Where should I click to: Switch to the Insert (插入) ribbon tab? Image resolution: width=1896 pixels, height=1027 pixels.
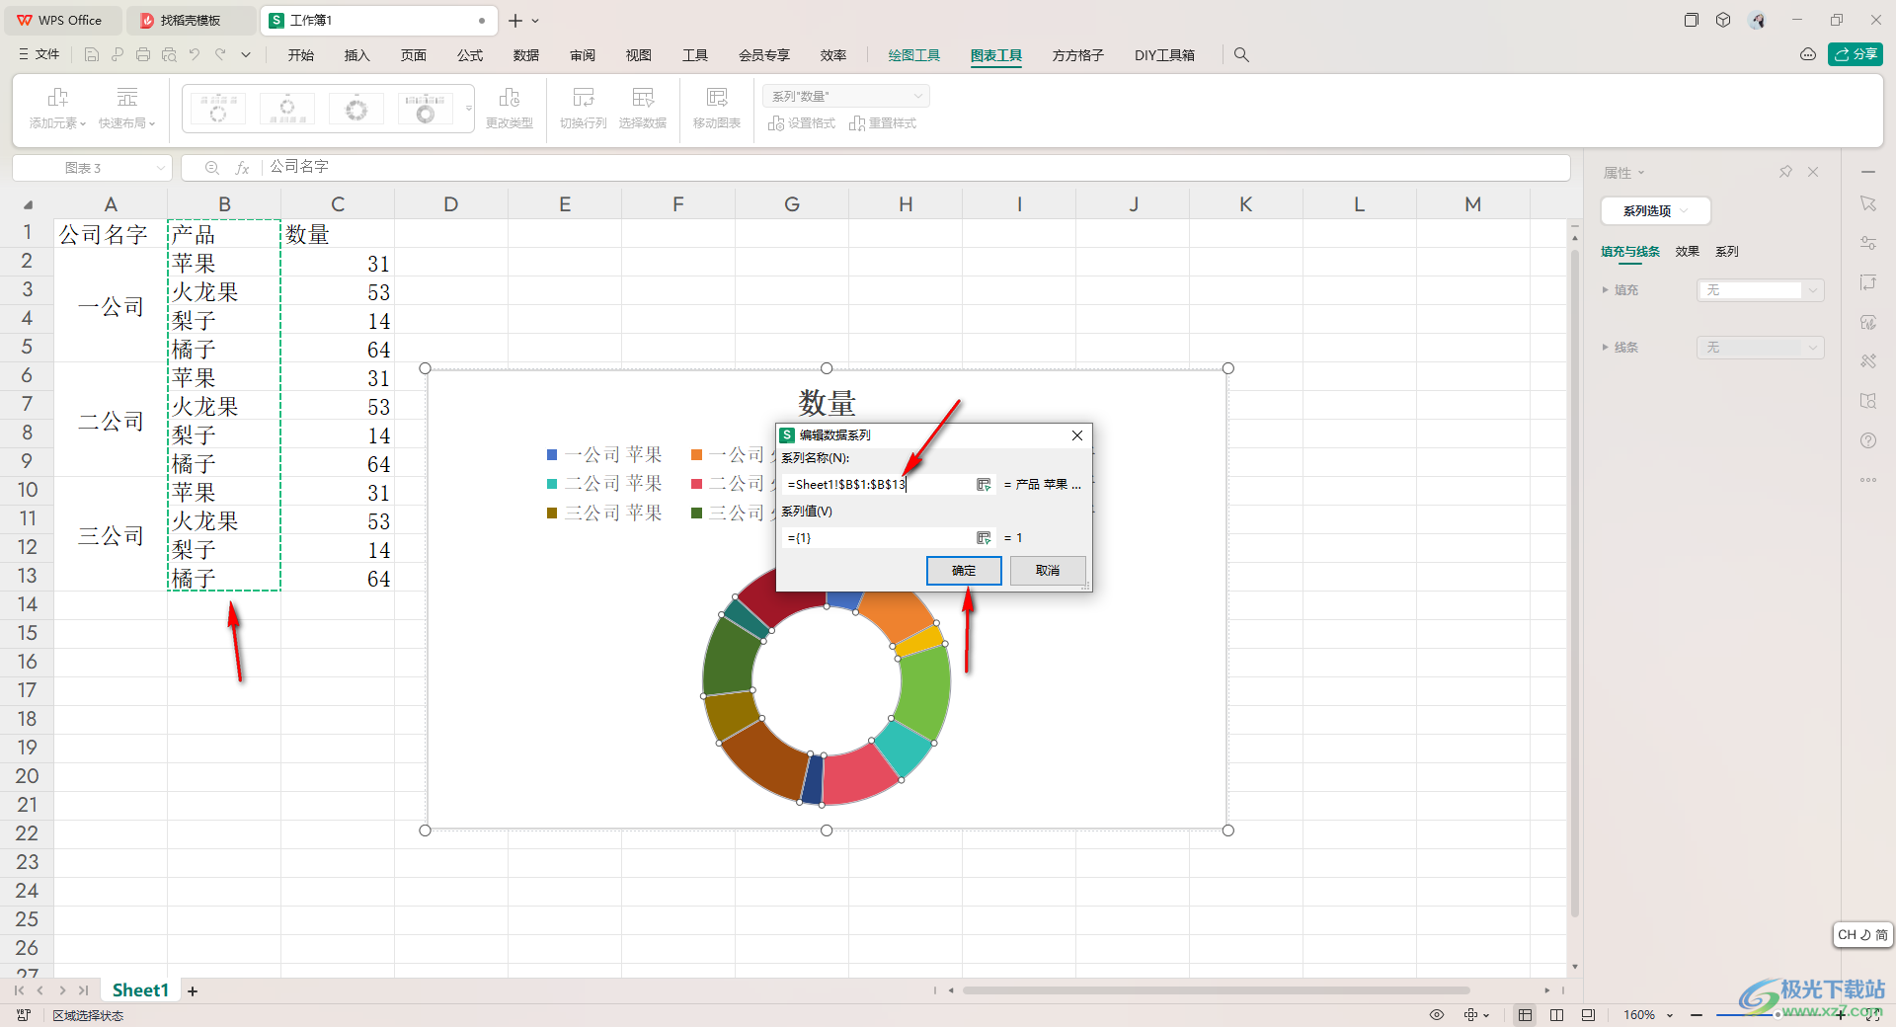356,55
